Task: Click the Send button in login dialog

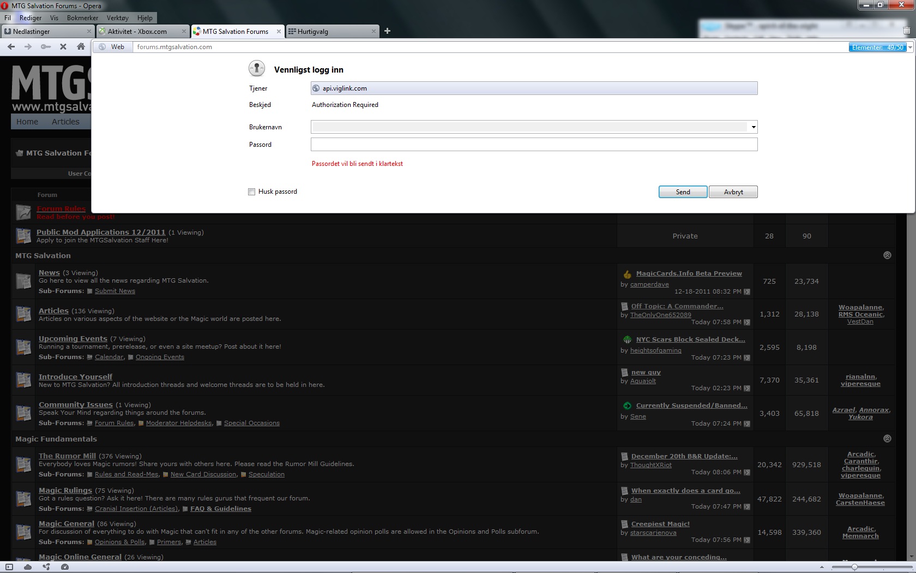Action: click(x=683, y=192)
